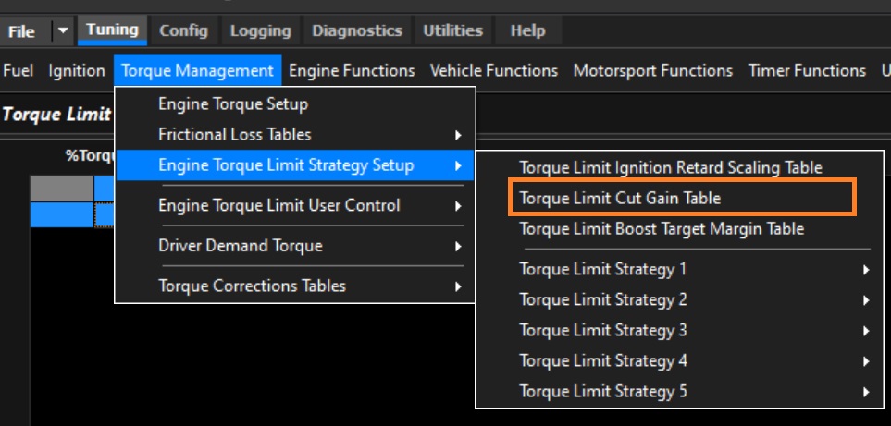This screenshot has width=891, height=426.
Task: Switch to the Logging tab
Action: (260, 30)
